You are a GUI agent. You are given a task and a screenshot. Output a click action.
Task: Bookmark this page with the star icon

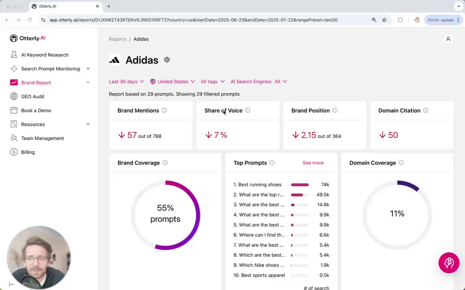click(384, 20)
